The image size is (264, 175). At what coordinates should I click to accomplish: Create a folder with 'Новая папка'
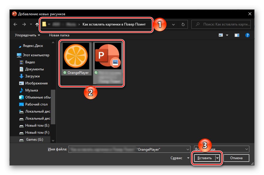[x=59, y=35]
